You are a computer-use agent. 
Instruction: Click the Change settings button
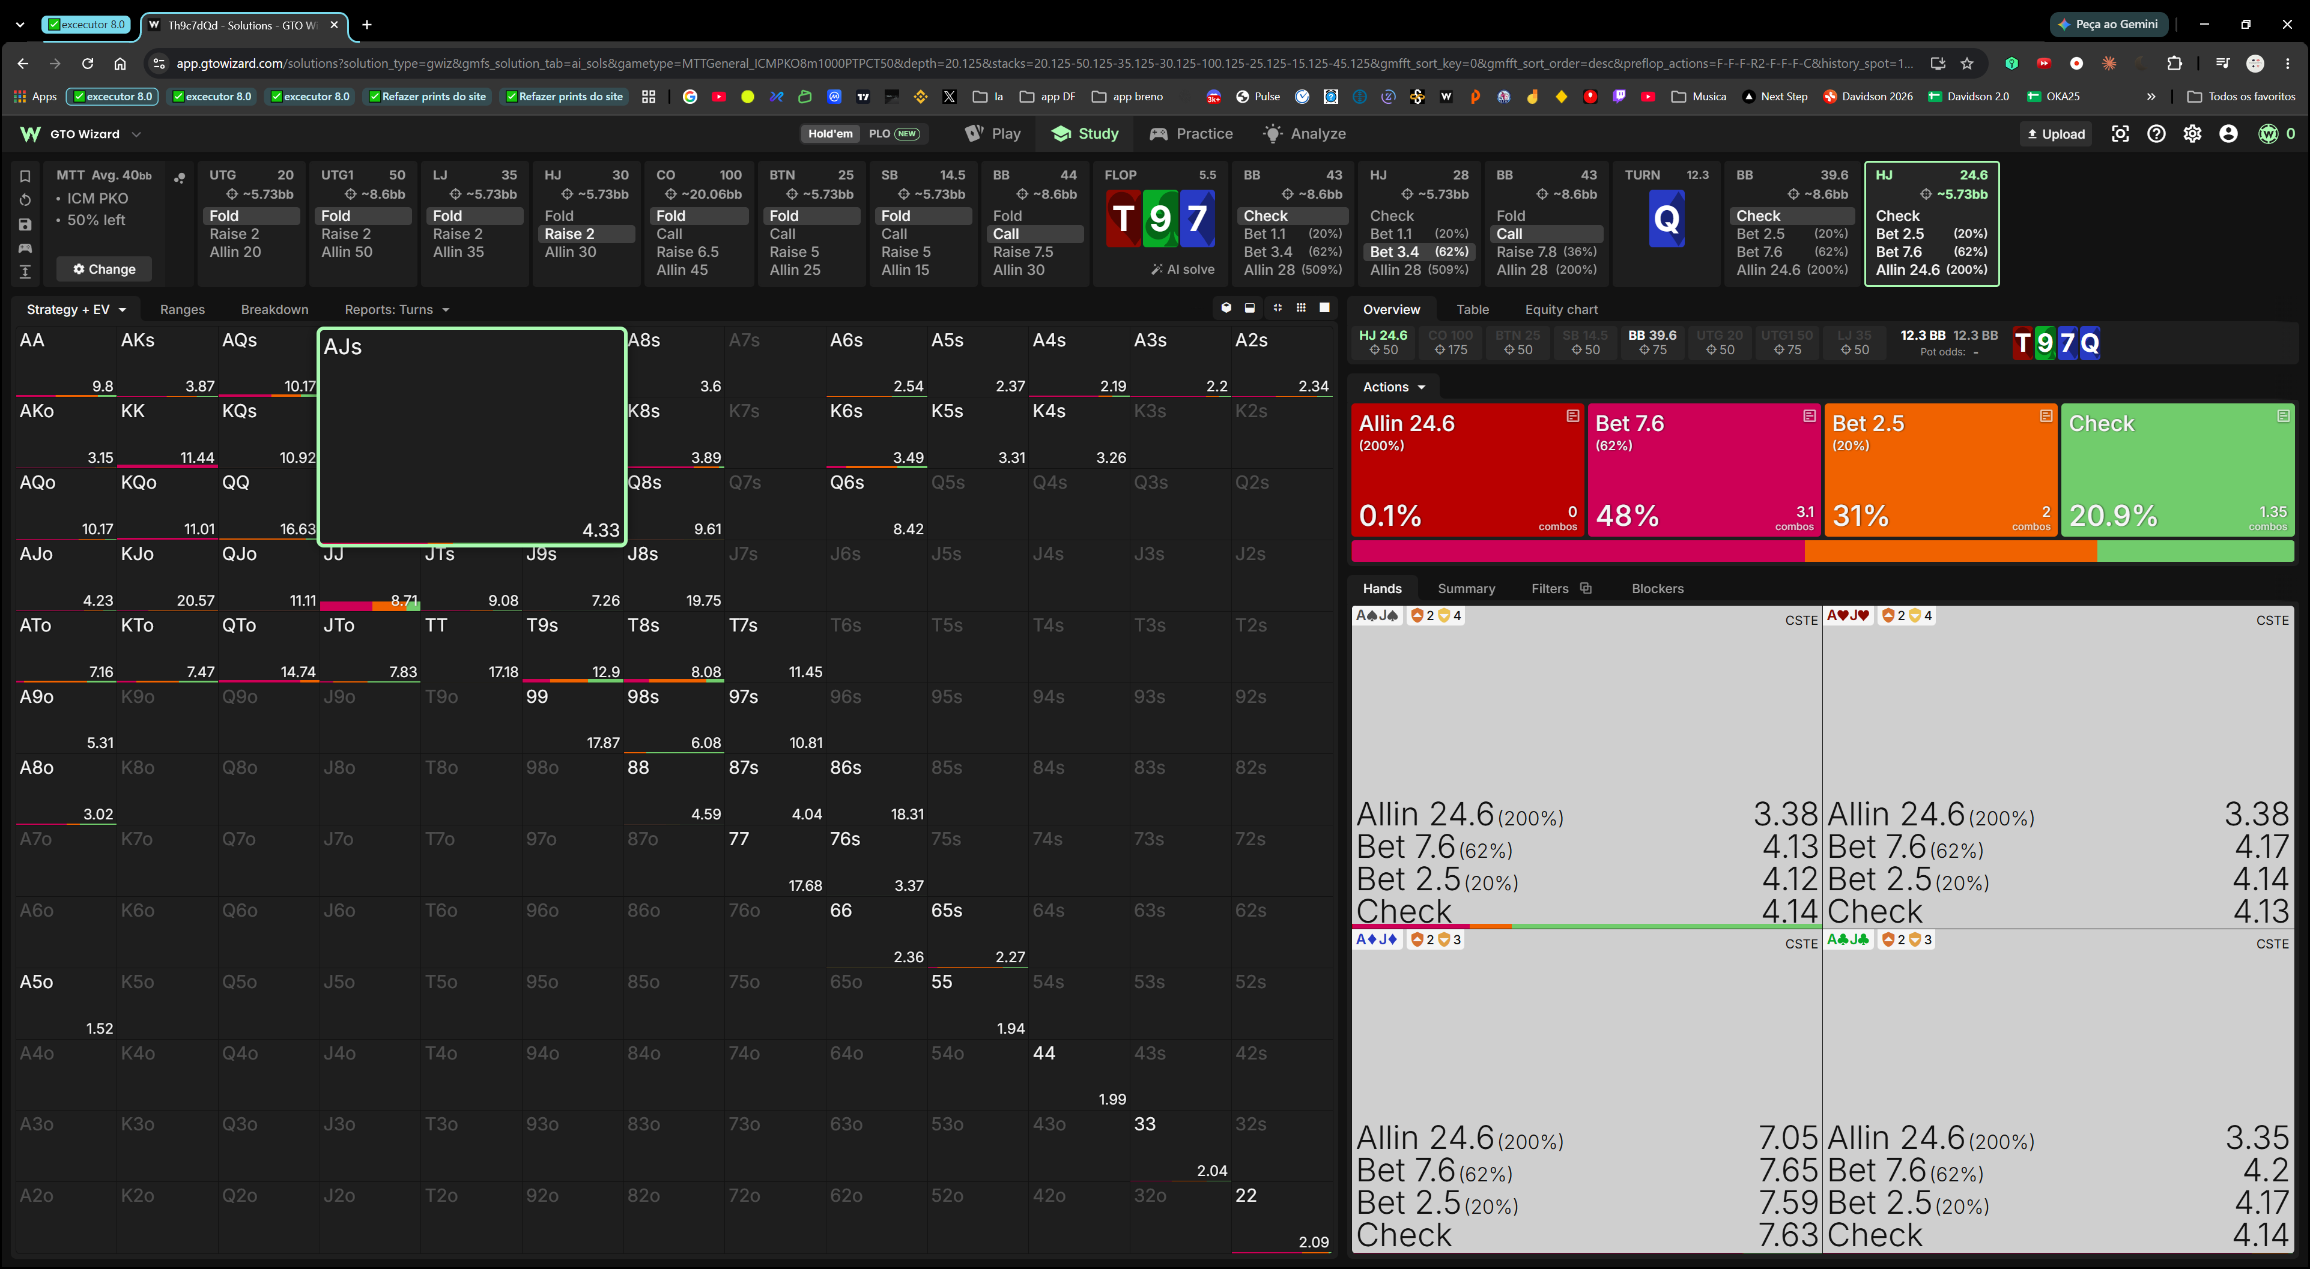tap(104, 269)
